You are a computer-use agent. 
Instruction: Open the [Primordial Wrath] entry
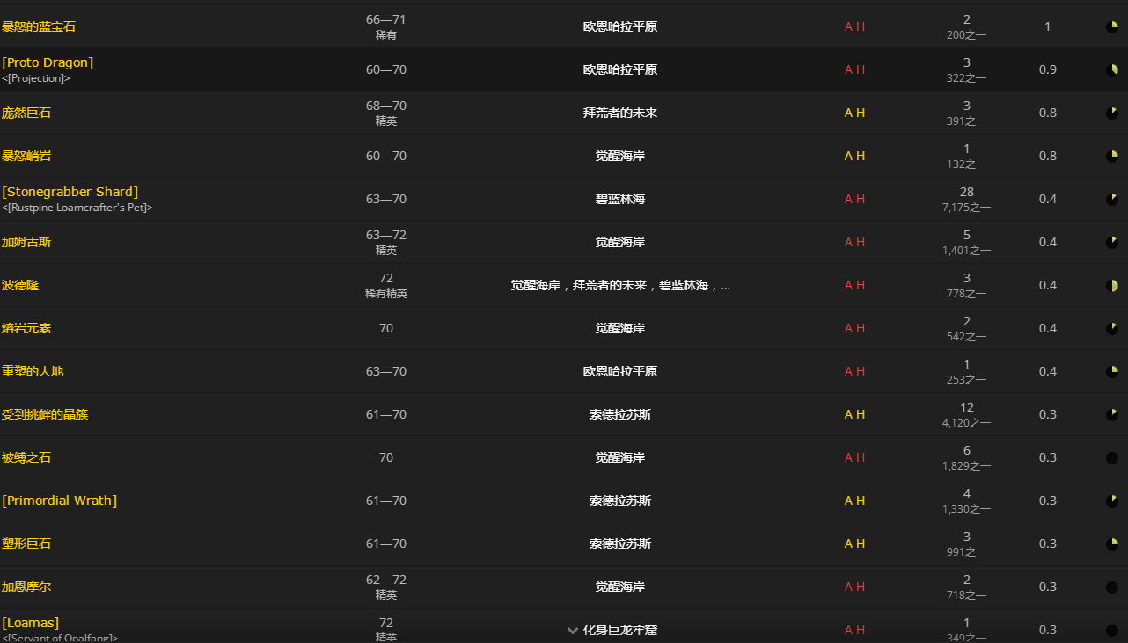pos(60,500)
